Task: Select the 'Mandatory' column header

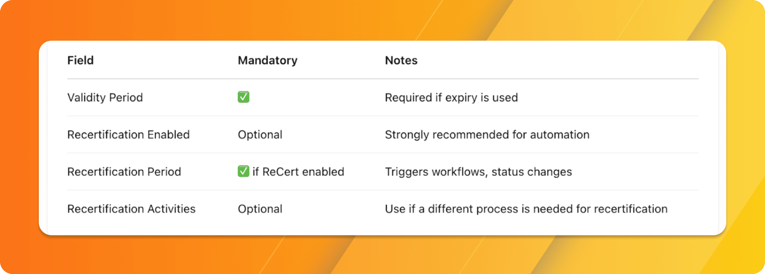Action: click(268, 60)
